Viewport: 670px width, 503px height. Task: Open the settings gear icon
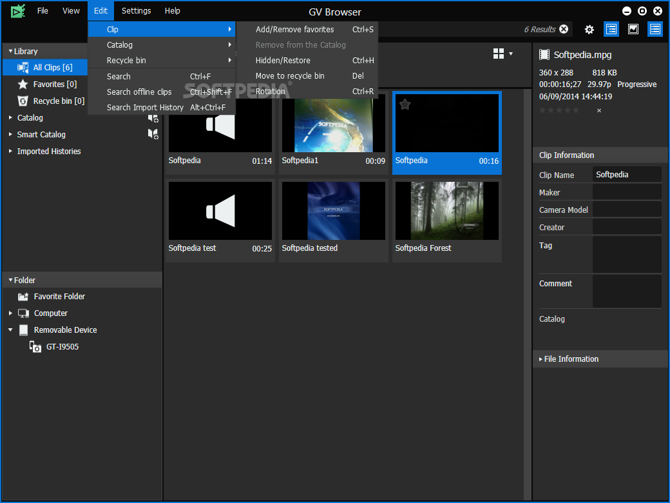click(x=589, y=30)
